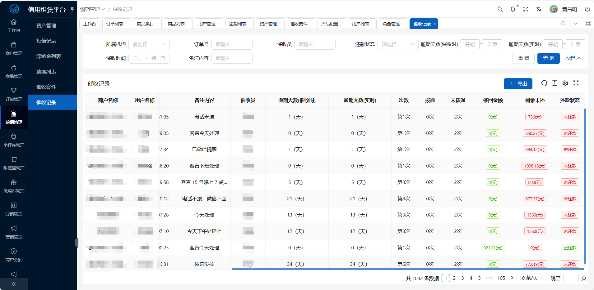Image resolution: width=594 pixels, height=290 pixels.
Task: Click the 已还款 status tag
Action: [x=570, y=248]
